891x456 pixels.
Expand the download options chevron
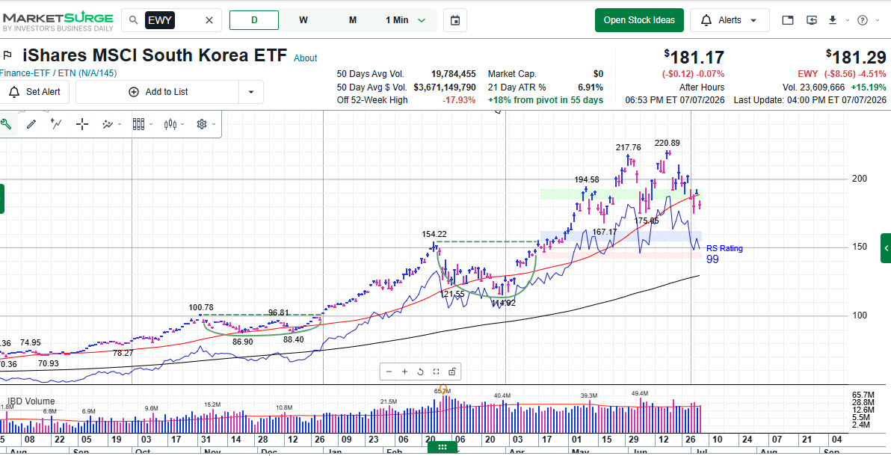[847, 20]
